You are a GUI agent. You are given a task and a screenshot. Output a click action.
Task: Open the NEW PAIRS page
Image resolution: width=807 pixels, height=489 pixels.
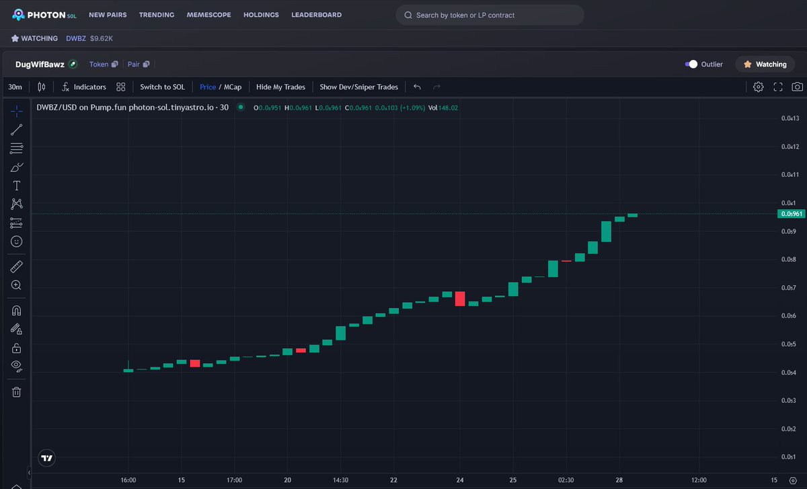[108, 15]
